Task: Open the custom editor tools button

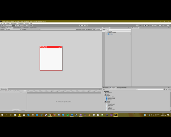Action: pos(19,25)
